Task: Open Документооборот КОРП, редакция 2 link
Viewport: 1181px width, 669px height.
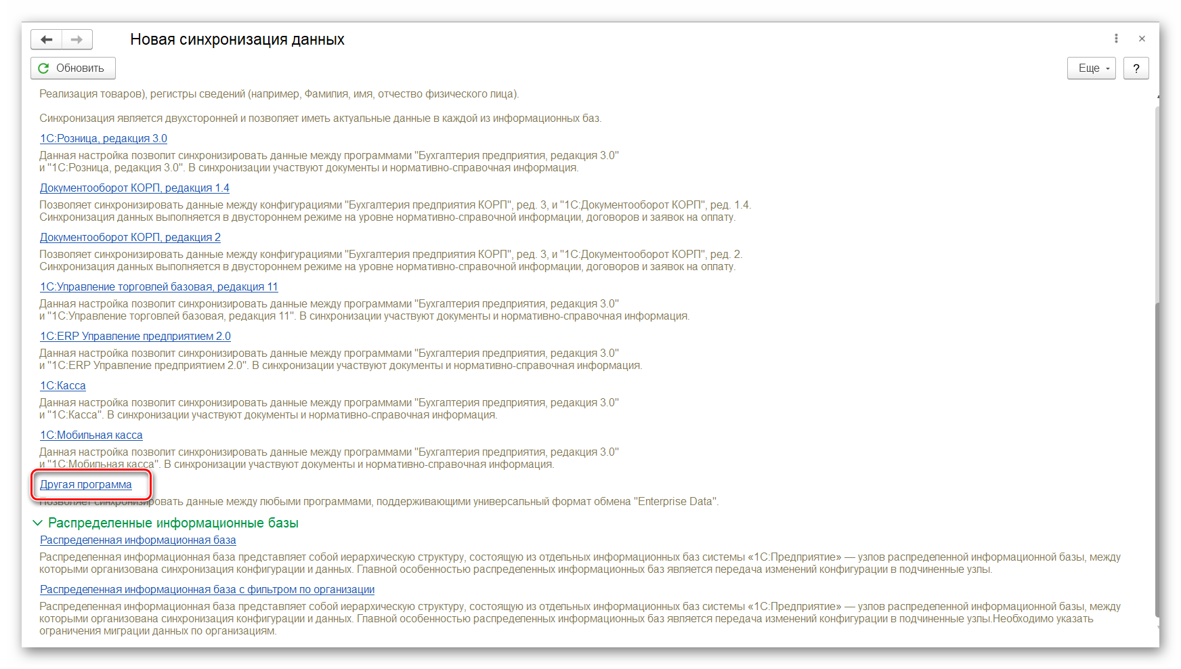Action: coord(130,238)
